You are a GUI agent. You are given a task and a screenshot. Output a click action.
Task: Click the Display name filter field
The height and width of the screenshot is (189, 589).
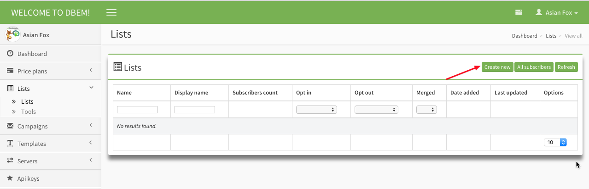[195, 110]
